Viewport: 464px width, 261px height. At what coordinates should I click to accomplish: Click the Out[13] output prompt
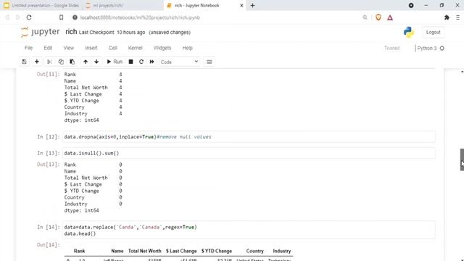coord(48,165)
